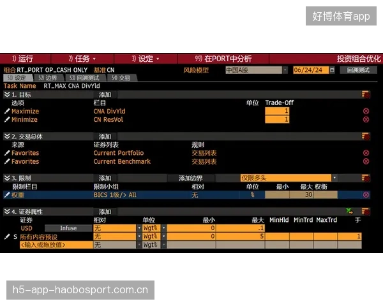Remove the Current Benchmark source row
383x306 pixels.
[366, 161]
